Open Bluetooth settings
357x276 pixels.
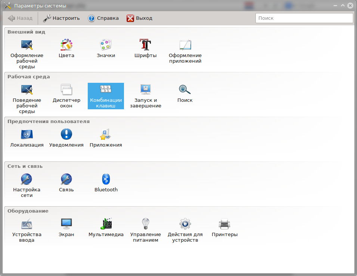(x=106, y=183)
